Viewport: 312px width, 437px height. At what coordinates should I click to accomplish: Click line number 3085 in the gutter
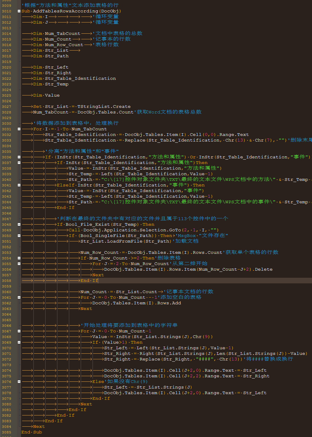(x=7, y=432)
